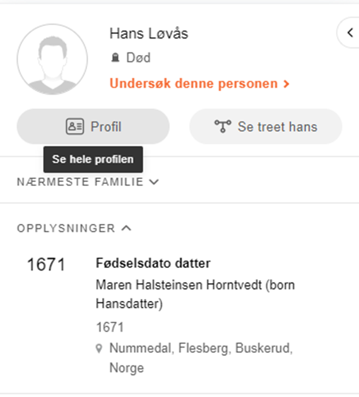Click the family tree icon beside Se treet hans
The image size is (359, 397).
(x=223, y=126)
